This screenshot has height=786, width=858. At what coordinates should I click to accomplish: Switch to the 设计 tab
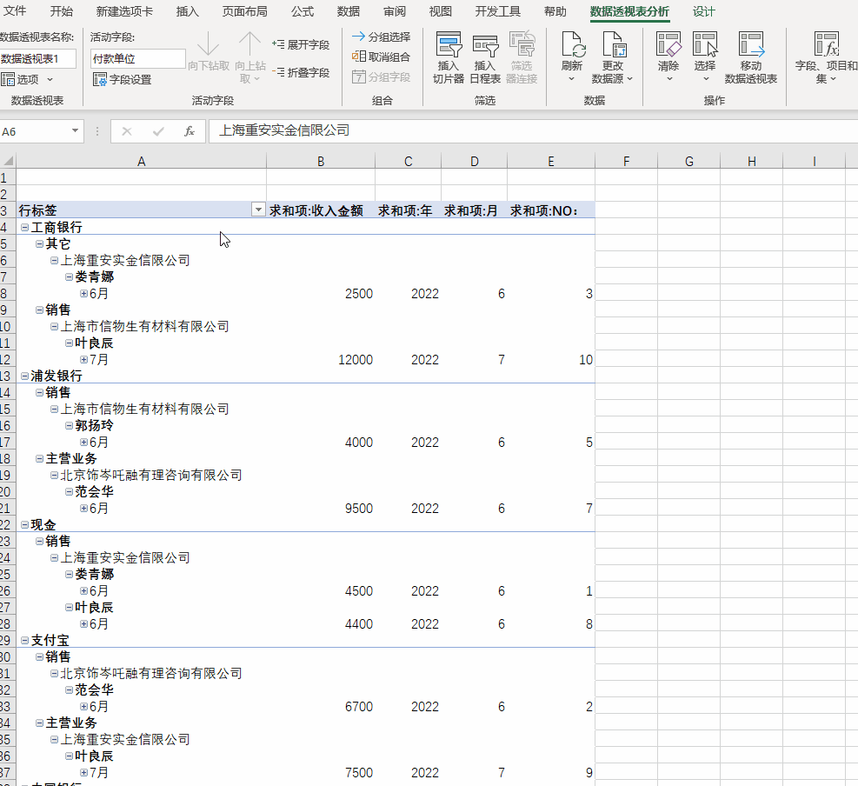pyautogui.click(x=703, y=11)
